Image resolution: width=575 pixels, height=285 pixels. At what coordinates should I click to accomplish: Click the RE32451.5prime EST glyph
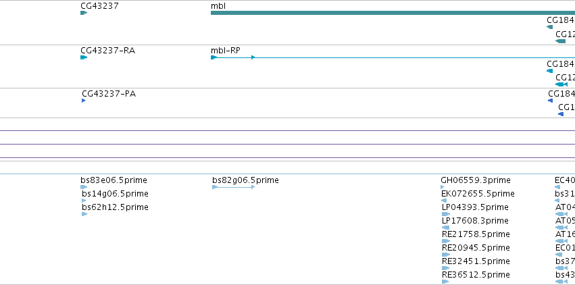pyautogui.click(x=445, y=269)
